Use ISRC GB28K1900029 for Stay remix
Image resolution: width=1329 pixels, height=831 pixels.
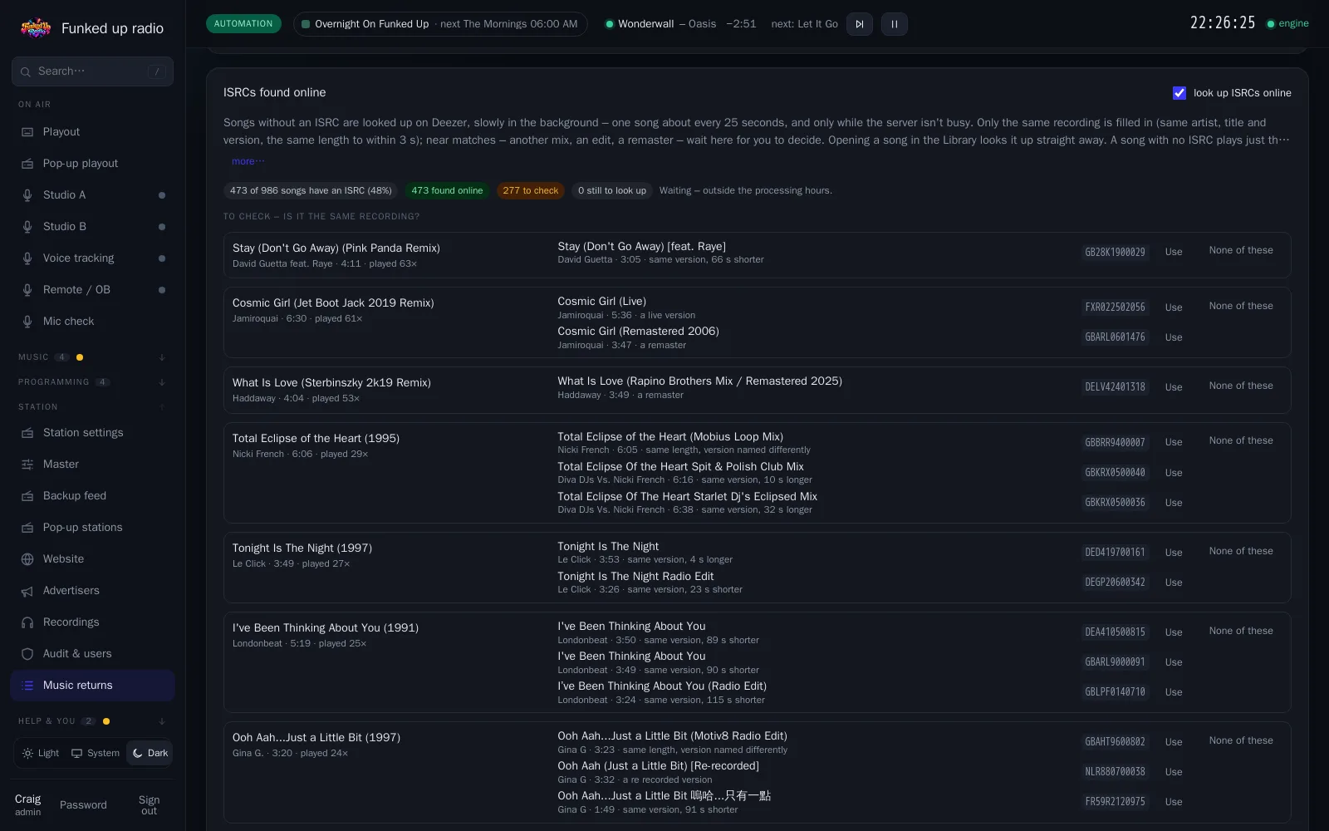pyautogui.click(x=1174, y=252)
